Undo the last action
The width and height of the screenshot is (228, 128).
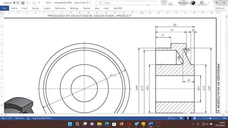[28, 3]
